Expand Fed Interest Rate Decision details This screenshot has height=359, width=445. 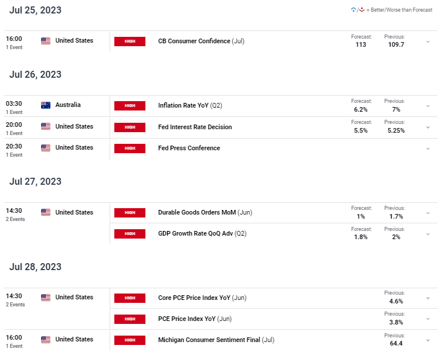point(428,127)
